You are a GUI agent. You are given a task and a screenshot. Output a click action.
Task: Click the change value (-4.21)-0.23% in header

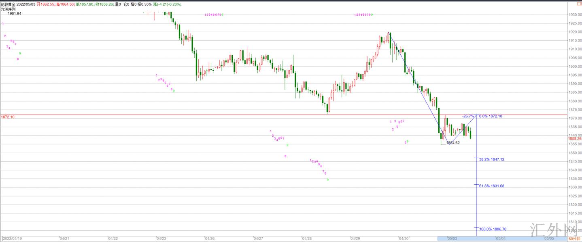click(167, 4)
